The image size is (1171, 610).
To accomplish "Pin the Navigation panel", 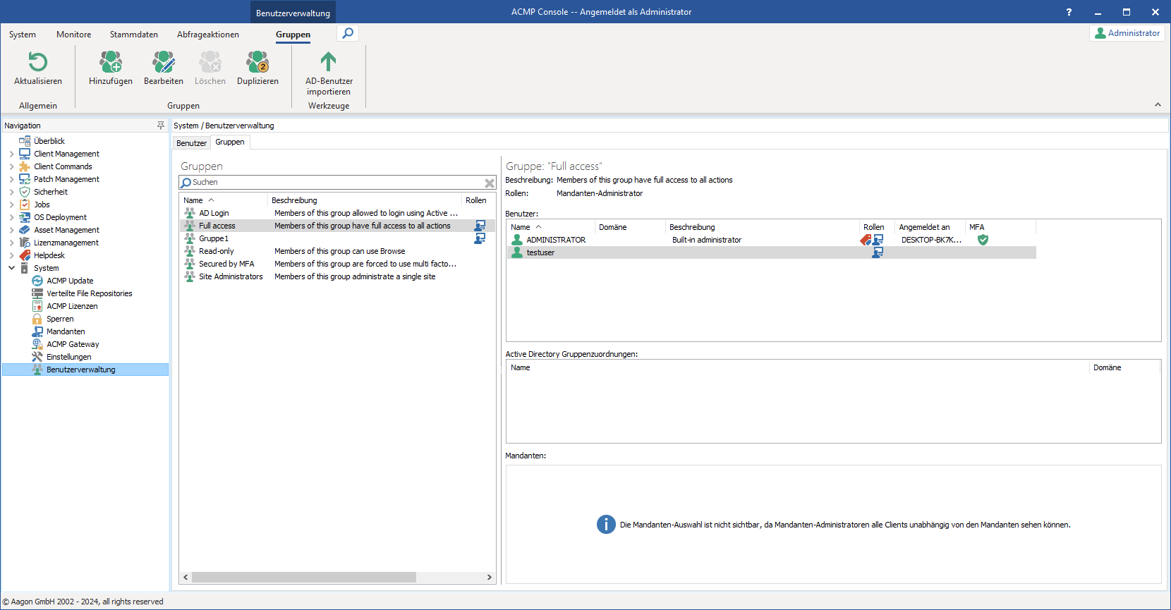I will click(161, 126).
